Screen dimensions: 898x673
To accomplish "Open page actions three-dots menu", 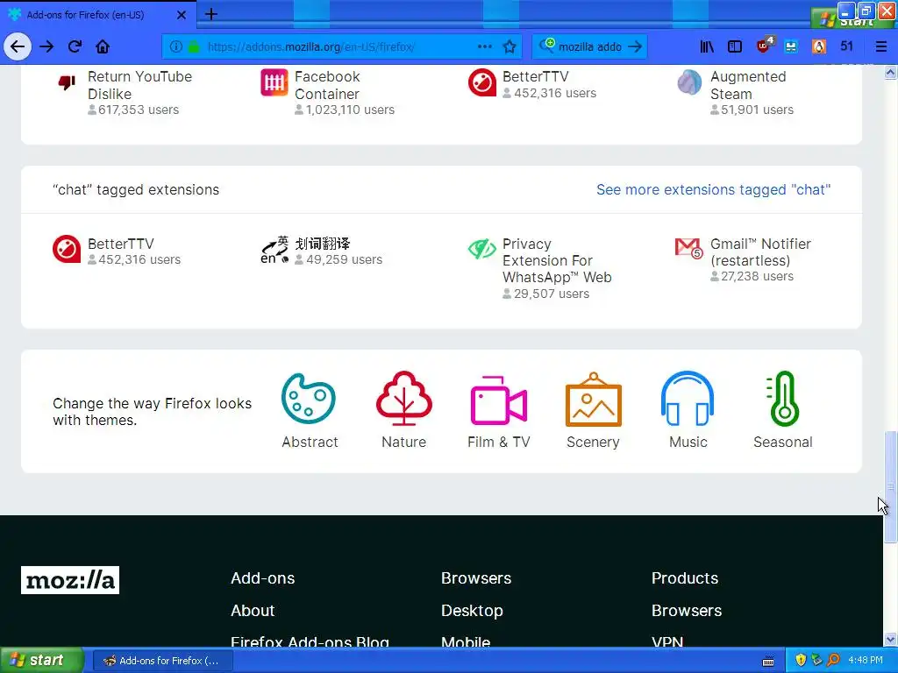I will click(485, 47).
